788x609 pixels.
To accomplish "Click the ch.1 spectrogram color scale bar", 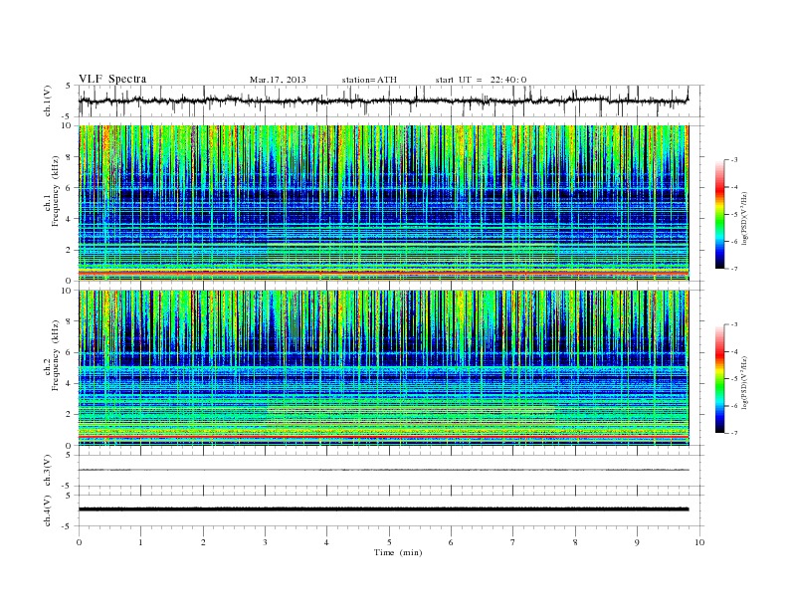I will coord(719,214).
